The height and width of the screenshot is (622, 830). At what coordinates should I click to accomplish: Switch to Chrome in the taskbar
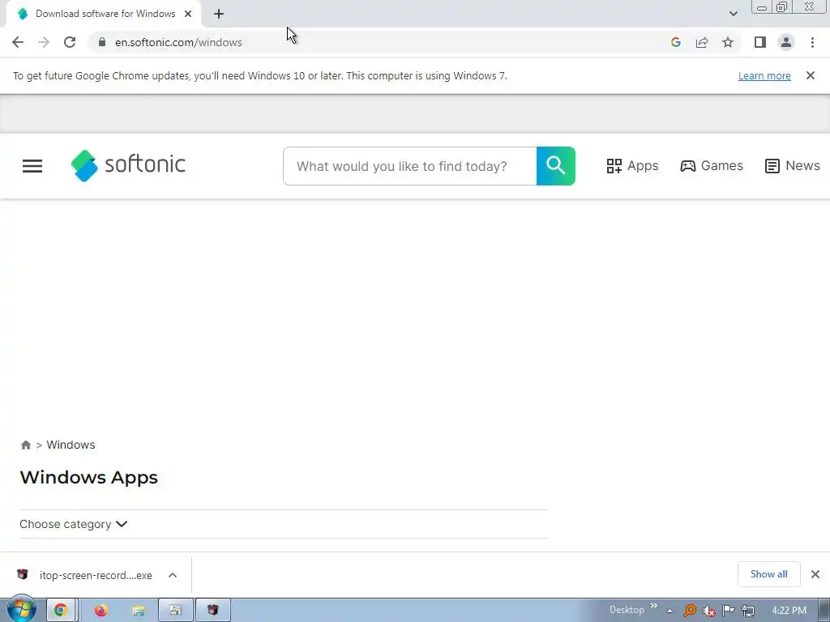(x=61, y=611)
